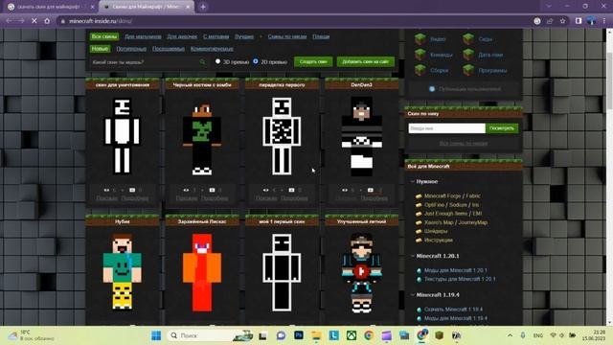The width and height of the screenshot is (613, 345).
Task: Click the folder icon next to Шейдеры
Action: [x=419, y=231]
